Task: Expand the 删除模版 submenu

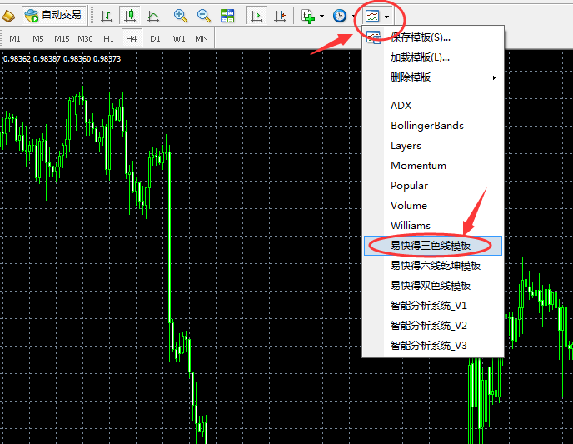Action: (x=433, y=77)
